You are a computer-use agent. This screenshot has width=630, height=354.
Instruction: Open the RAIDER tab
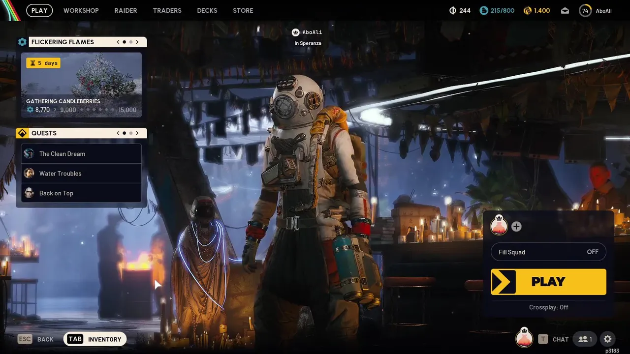[126, 10]
